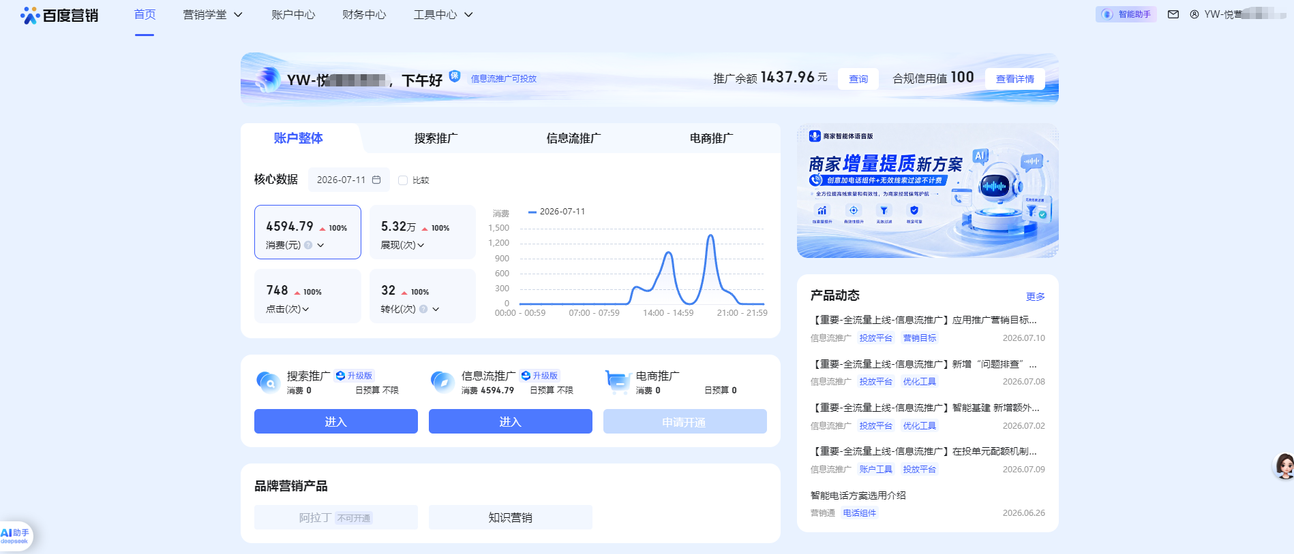Click the 商家智能体语音版 microphone icon
Image resolution: width=1294 pixels, height=554 pixels.
point(815,136)
